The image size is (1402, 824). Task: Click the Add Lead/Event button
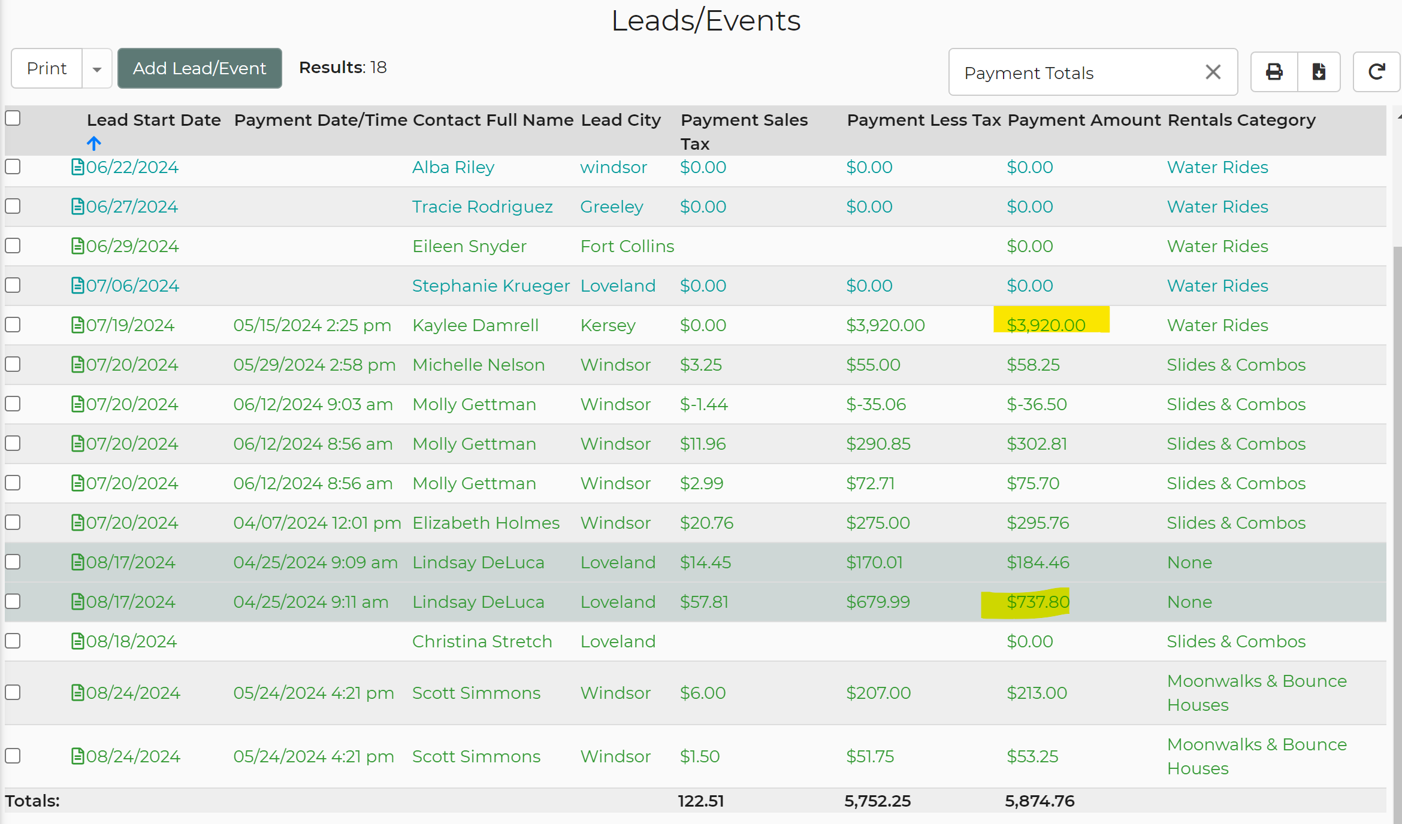200,68
